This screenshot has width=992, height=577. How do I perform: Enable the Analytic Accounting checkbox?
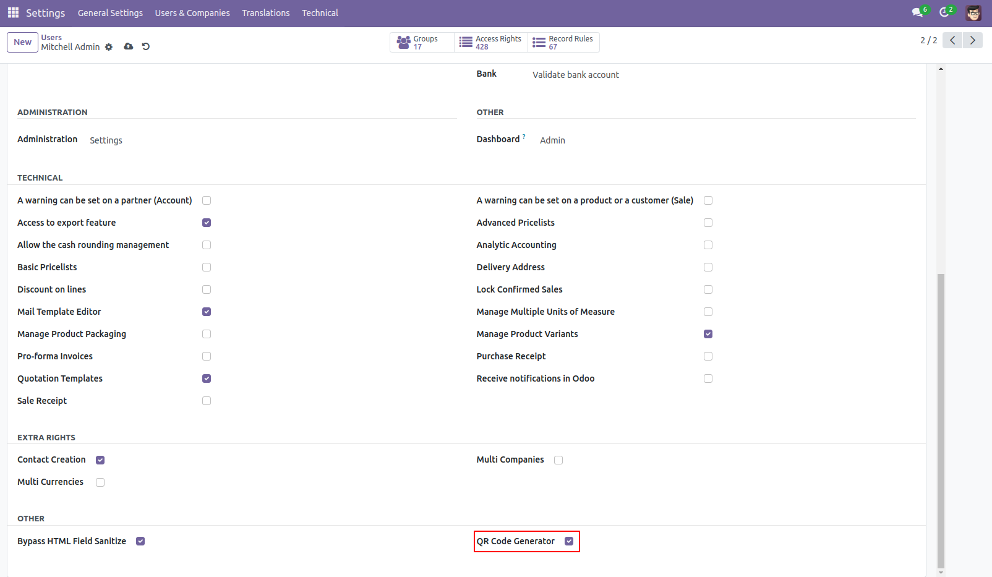click(708, 245)
